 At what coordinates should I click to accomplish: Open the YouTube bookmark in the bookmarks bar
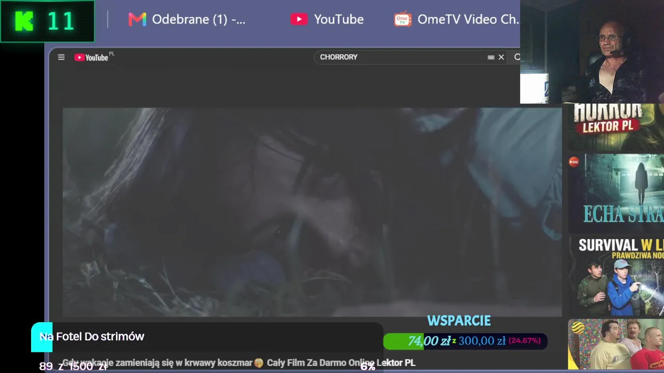327,20
